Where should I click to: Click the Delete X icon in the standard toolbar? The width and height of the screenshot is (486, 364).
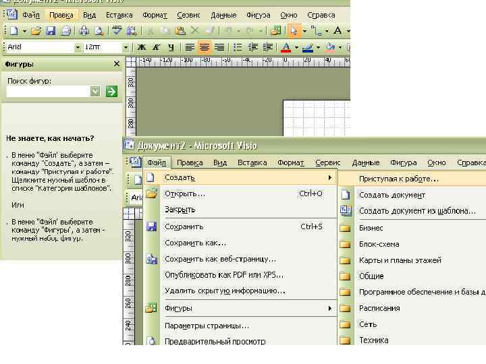click(x=194, y=30)
